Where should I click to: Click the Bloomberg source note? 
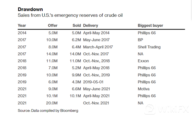[48, 110]
